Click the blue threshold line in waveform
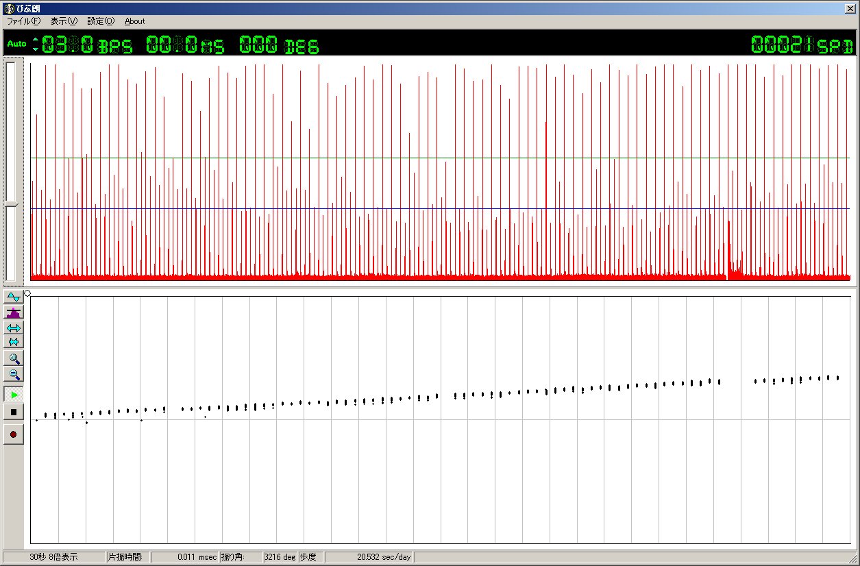Screen dimensions: 860x566 coord(440,208)
